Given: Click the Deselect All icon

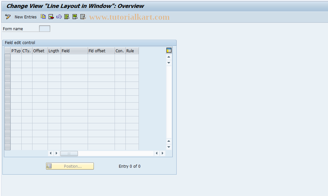Looking at the screenshot, I should [83, 17].
